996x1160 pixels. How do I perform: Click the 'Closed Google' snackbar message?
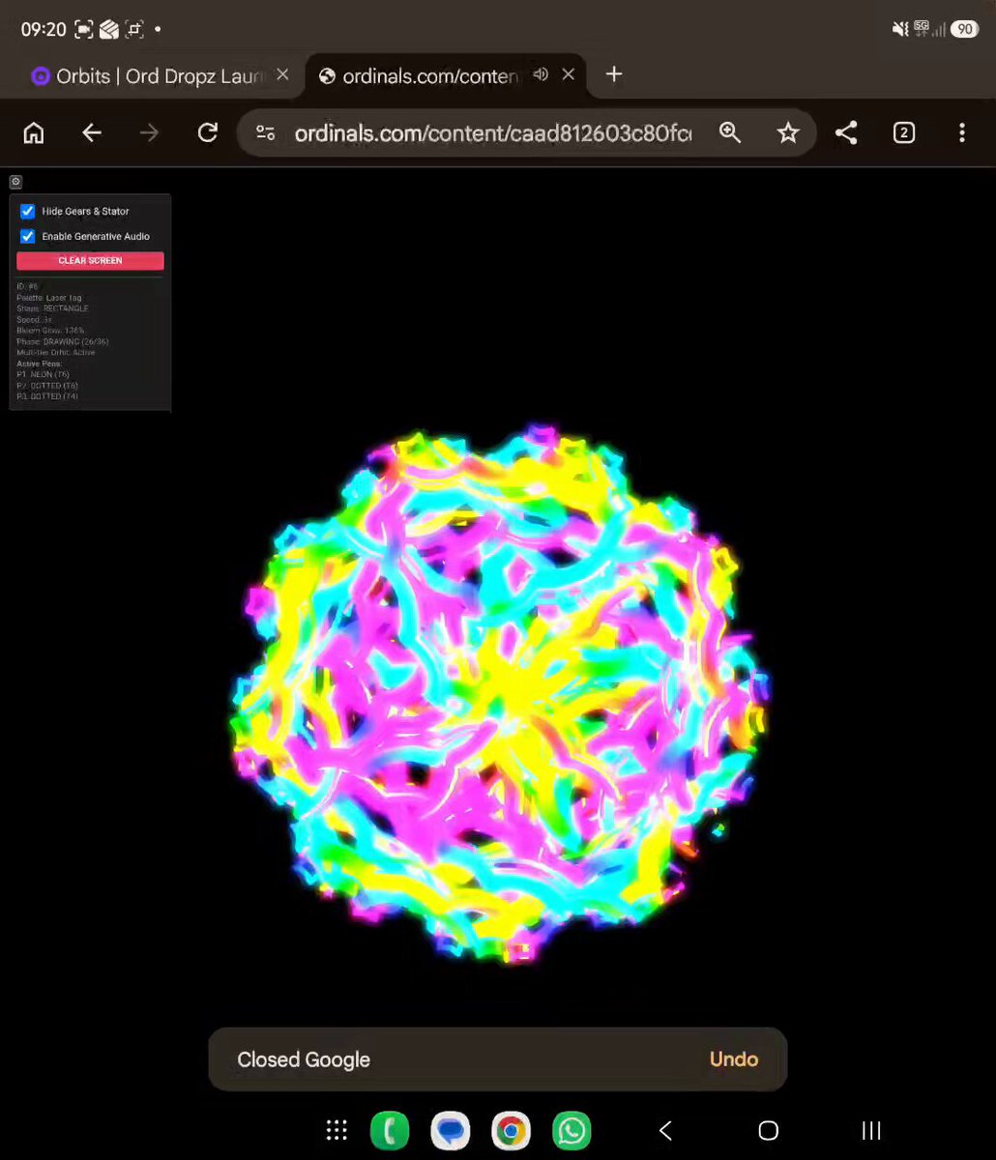pyautogui.click(x=304, y=1059)
